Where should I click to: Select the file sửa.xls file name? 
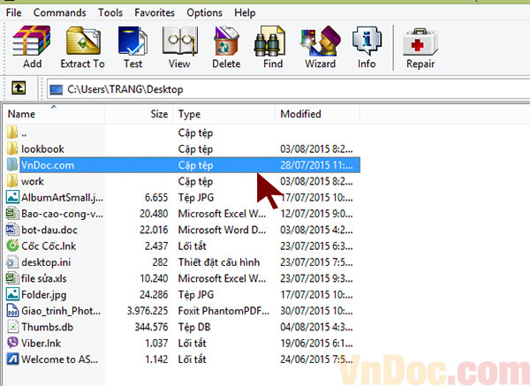pyautogui.click(x=44, y=278)
